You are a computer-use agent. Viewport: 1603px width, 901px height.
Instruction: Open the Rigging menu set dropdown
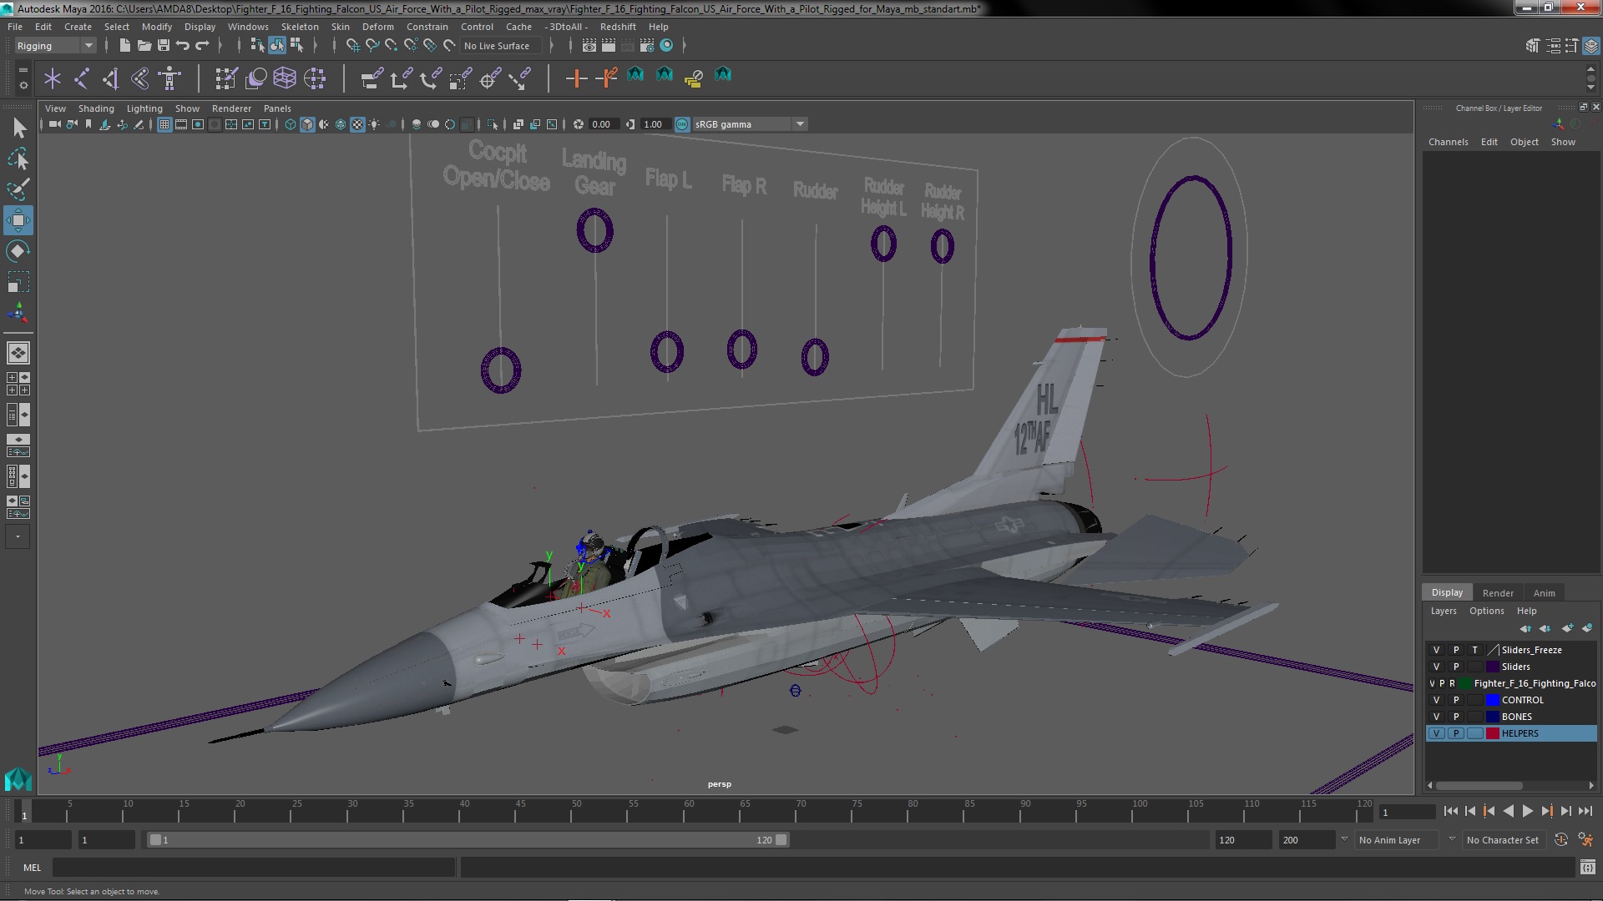[x=54, y=46]
